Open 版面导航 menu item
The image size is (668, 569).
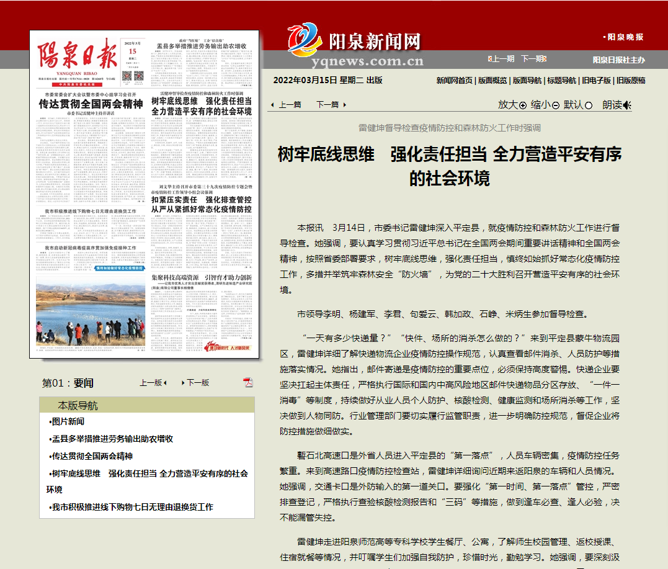[x=527, y=81]
